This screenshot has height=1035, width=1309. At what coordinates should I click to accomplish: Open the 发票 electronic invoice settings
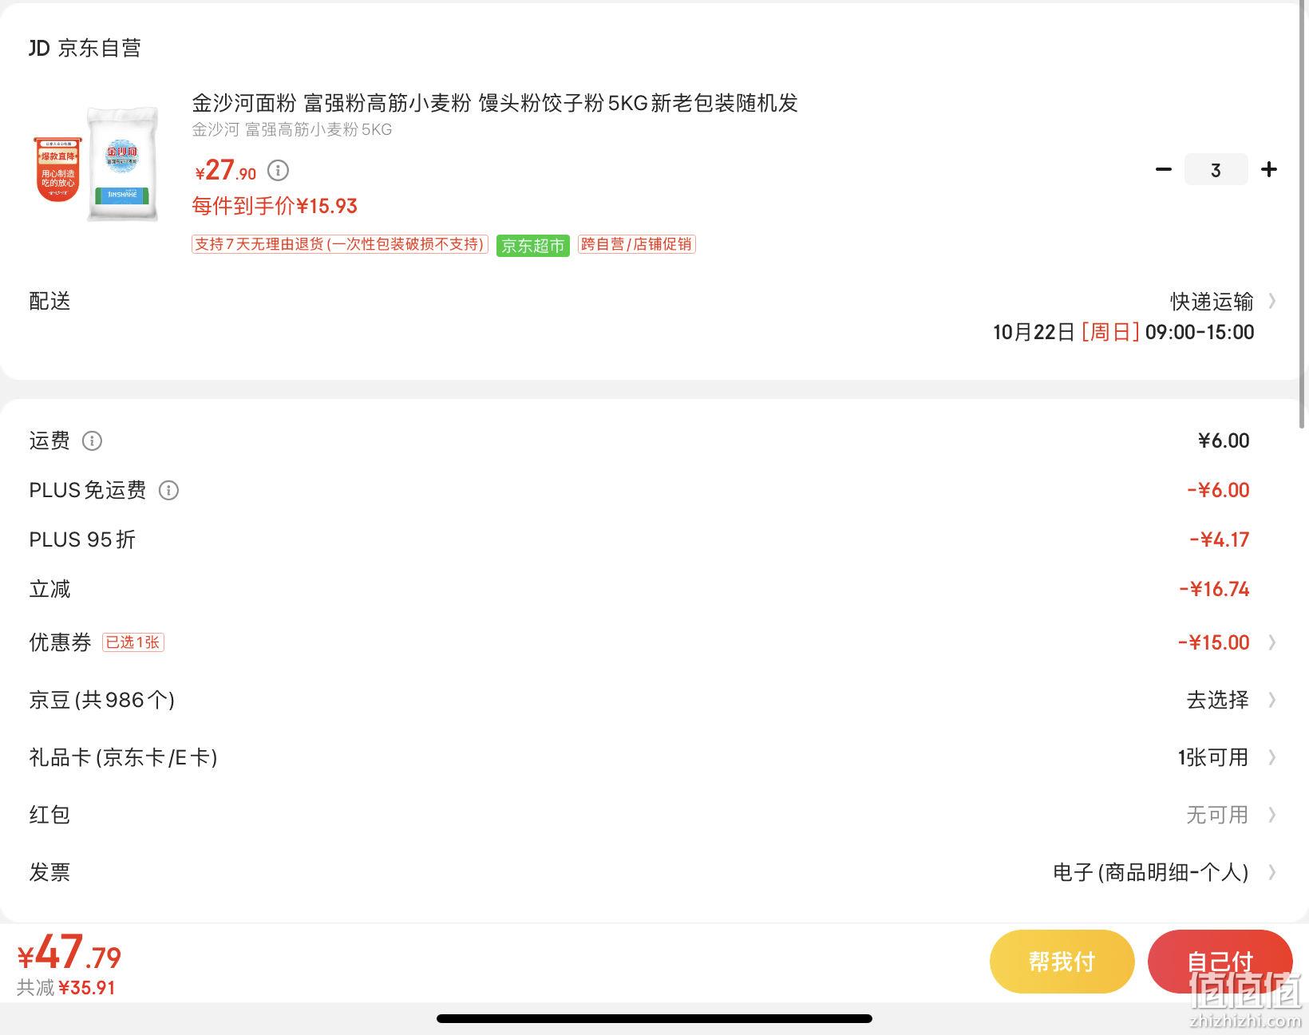pos(654,872)
